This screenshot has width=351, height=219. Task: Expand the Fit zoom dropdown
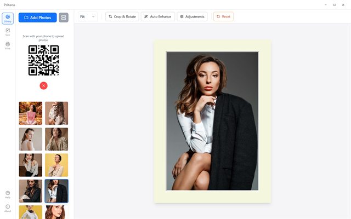pyautogui.click(x=88, y=16)
